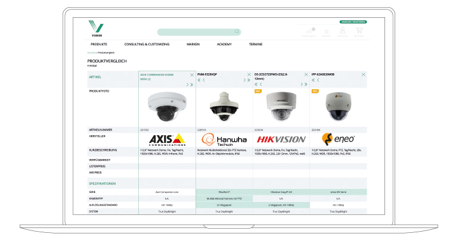The width and height of the screenshot is (459, 240).
Task: Click the Multidirektional Kamera mit PTZ cell
Action: pos(224,198)
